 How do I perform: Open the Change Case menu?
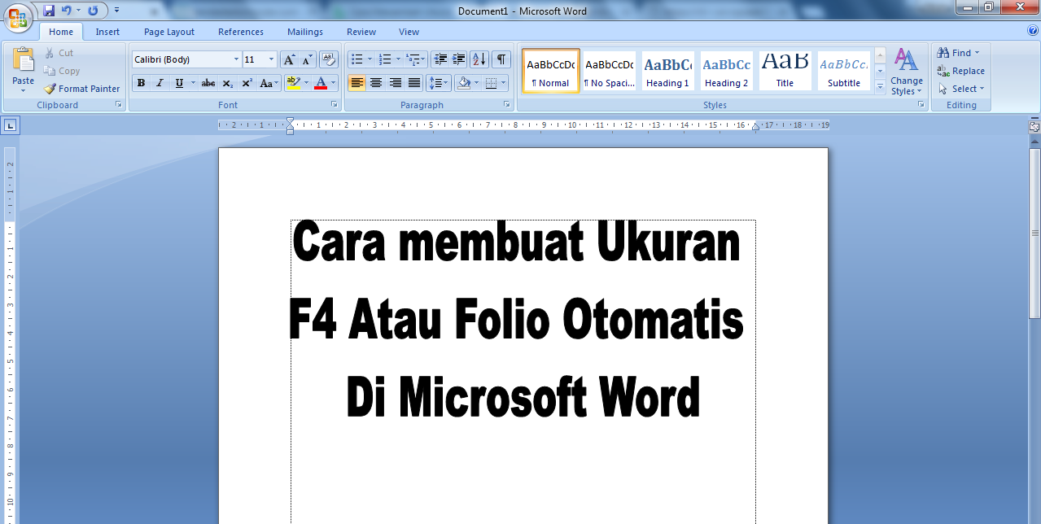coord(269,83)
